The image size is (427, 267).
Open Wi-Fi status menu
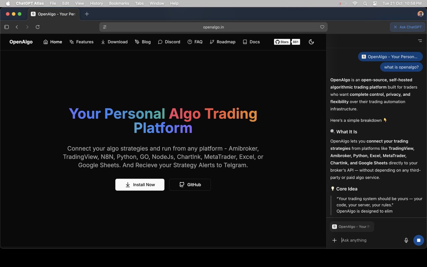[x=355, y=3]
